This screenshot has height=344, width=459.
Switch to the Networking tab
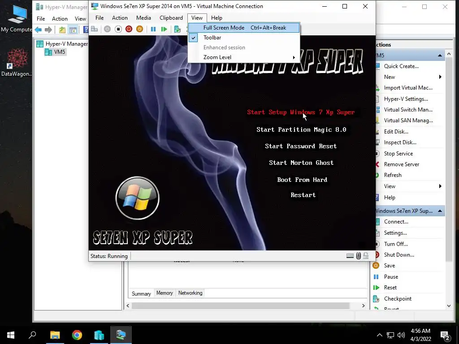click(x=190, y=293)
